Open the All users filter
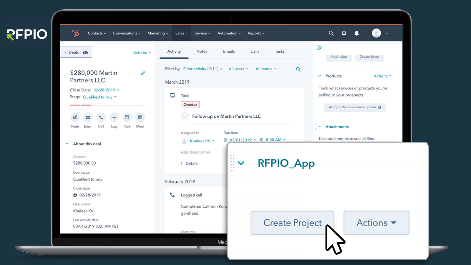Viewport: 471px width, 265px height. pos(238,69)
